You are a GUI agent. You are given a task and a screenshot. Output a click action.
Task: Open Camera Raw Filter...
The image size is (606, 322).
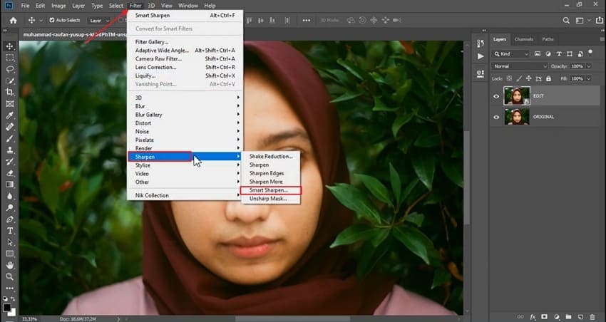coord(185,58)
